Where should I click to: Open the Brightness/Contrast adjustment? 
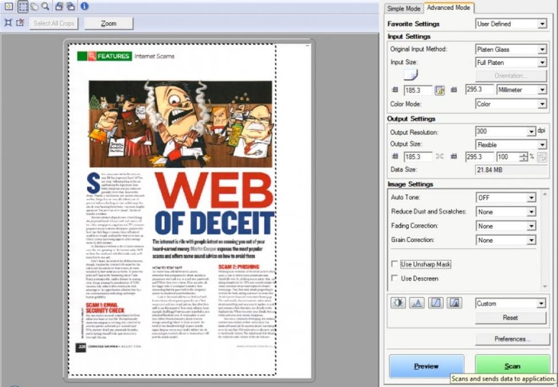398,303
